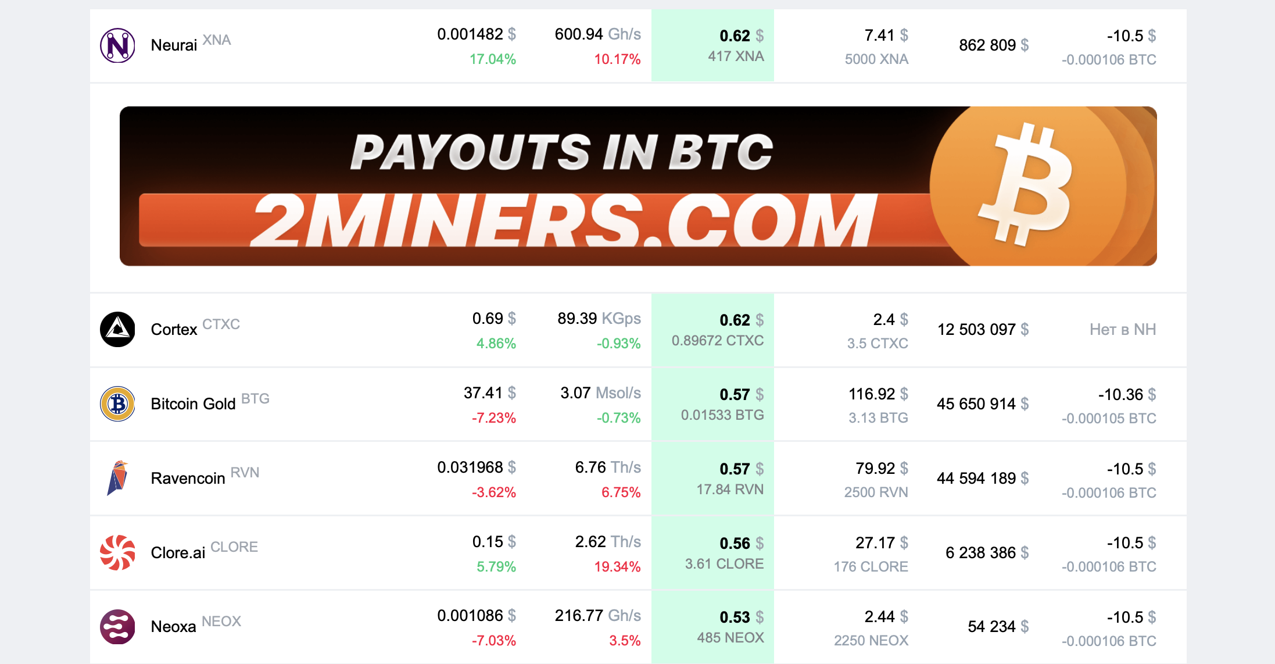Click the Clore.ai swirl logo icon
Screen dimensions: 1275x664
point(117,552)
